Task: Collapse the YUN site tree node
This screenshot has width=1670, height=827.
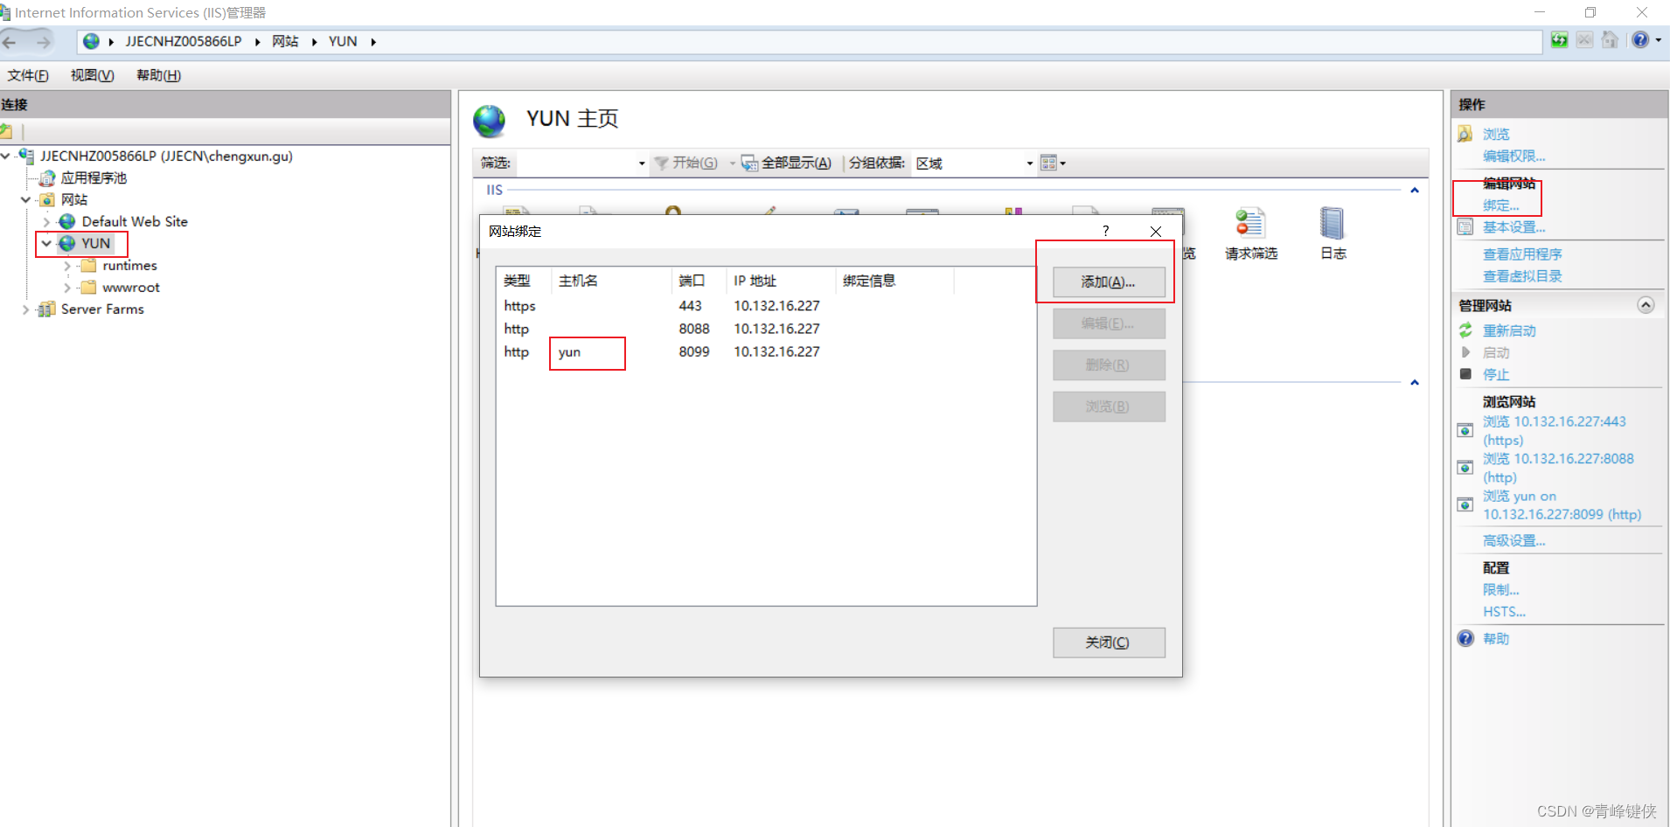Action: 46,243
